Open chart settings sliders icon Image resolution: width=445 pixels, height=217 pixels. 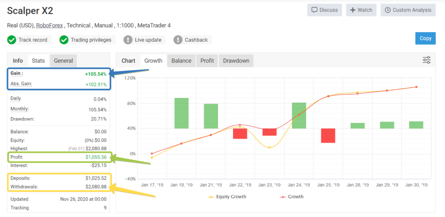click(x=427, y=60)
